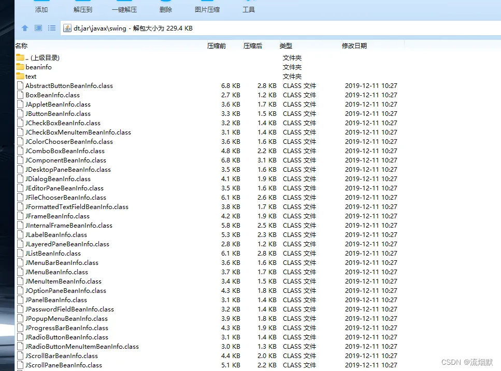Click the file icon of JInternalFrameBeanInfo.class
This screenshot has width=501, height=371.
[20, 225]
